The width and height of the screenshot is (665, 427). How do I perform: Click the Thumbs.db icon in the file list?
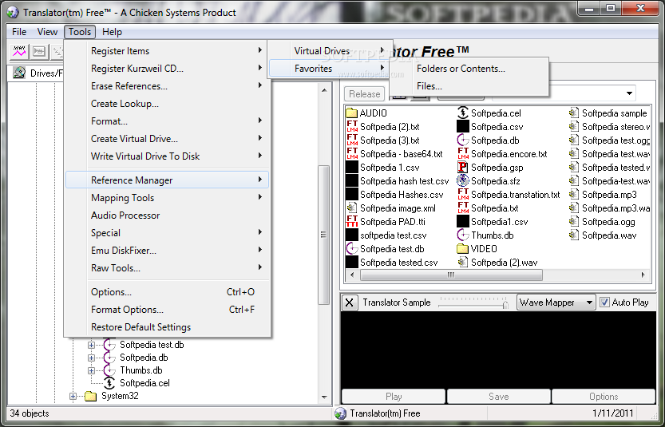click(463, 235)
